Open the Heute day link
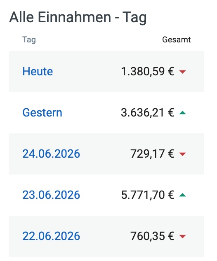This screenshot has width=217, height=261. pos(38,71)
